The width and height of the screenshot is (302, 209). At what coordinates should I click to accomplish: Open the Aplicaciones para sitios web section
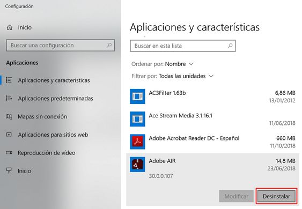click(53, 135)
